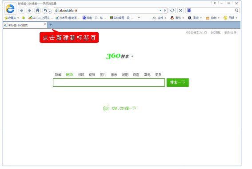Open the 购物 shopping dropdown

[212, 18]
